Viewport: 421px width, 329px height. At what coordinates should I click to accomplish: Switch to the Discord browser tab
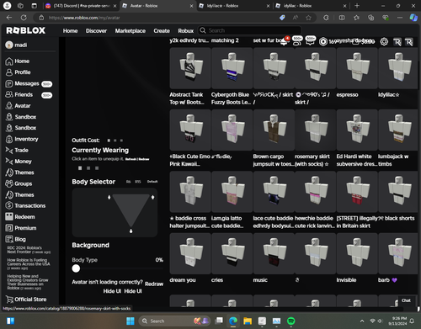tap(82, 6)
